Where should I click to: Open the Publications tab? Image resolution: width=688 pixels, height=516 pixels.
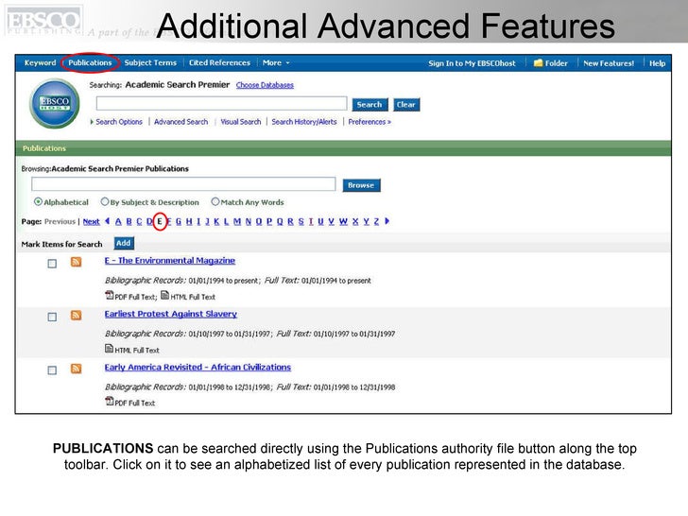[x=90, y=62]
